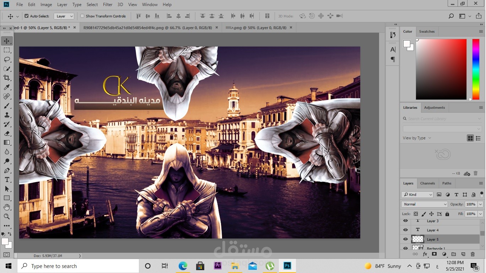
Task: Open the Paths tab
Action: 447,183
